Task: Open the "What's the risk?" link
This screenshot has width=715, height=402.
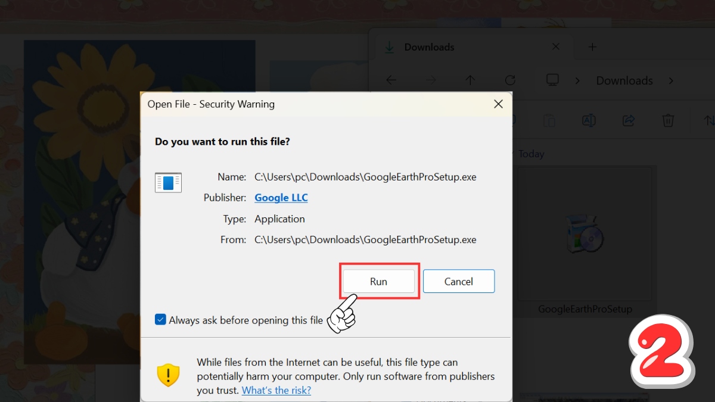Action: 276,391
